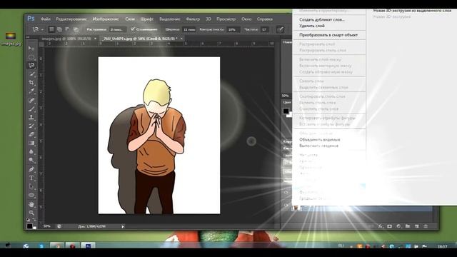The image size is (457, 257).
Task: Select the Dodge tool
Action: [31, 160]
